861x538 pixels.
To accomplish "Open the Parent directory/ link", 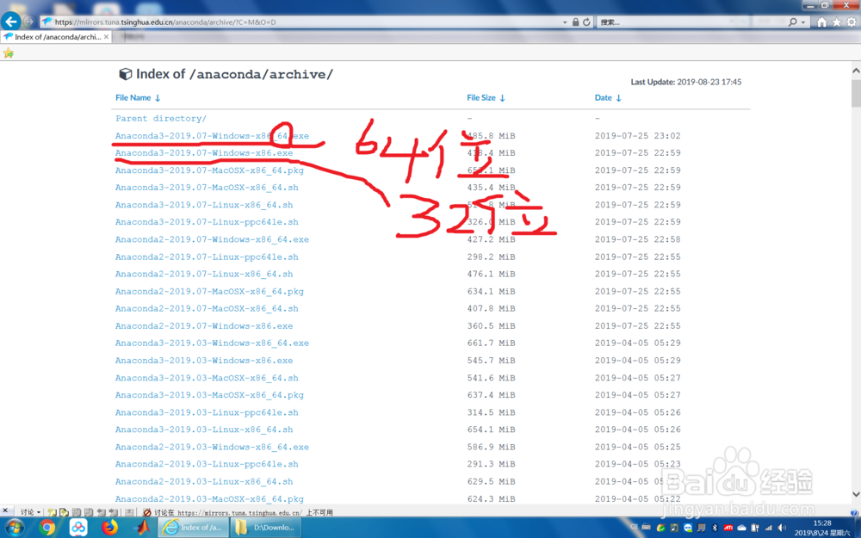I will click(x=161, y=119).
